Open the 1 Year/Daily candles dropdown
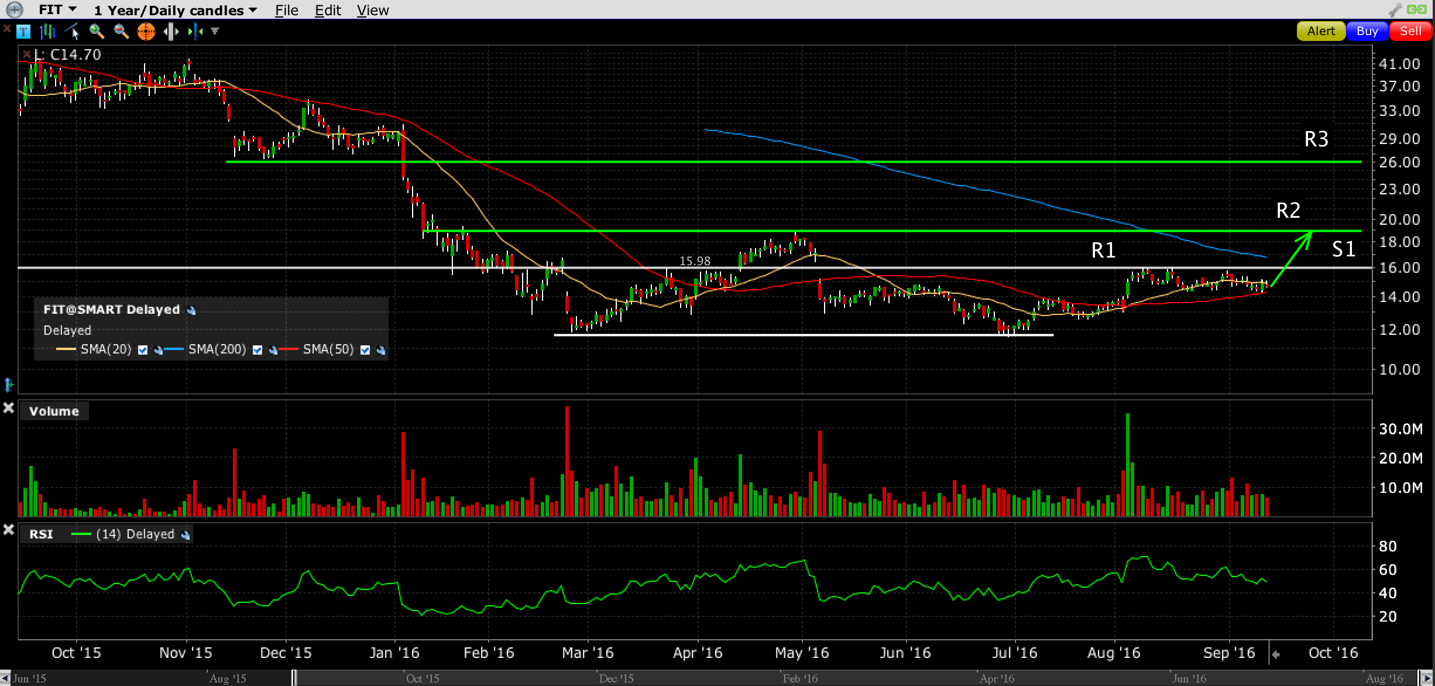The width and height of the screenshot is (1435, 686). click(x=175, y=10)
